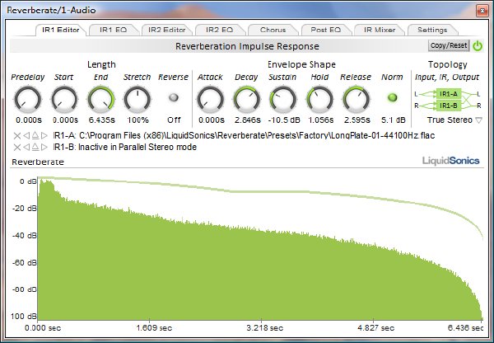Click IR1-B next file right arrow
This screenshot has height=343, width=494.
[x=44, y=147]
